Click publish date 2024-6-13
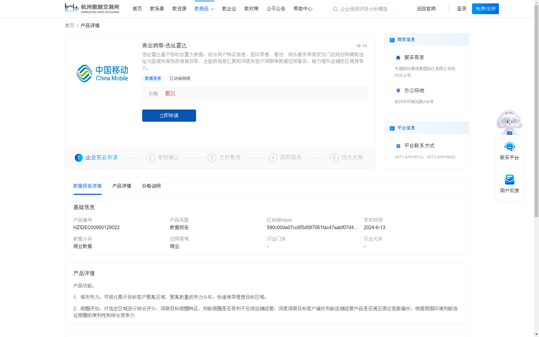The image size is (539, 337). 374,227
